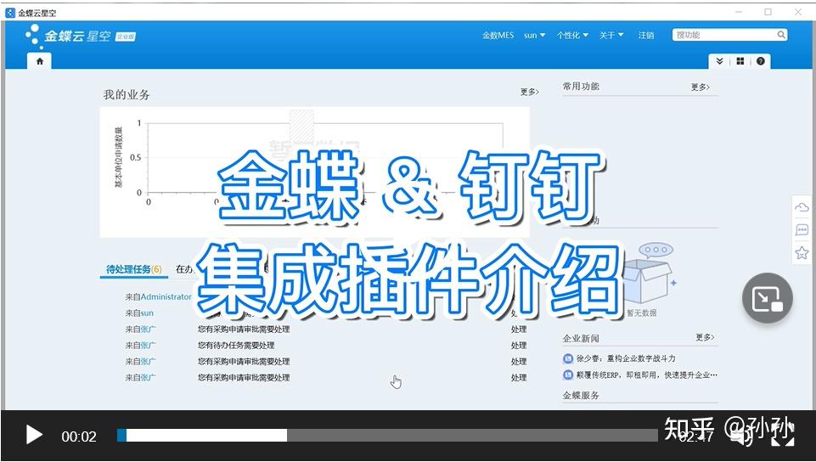Open the sun user dropdown
This screenshot has width=816, height=462.
[534, 36]
